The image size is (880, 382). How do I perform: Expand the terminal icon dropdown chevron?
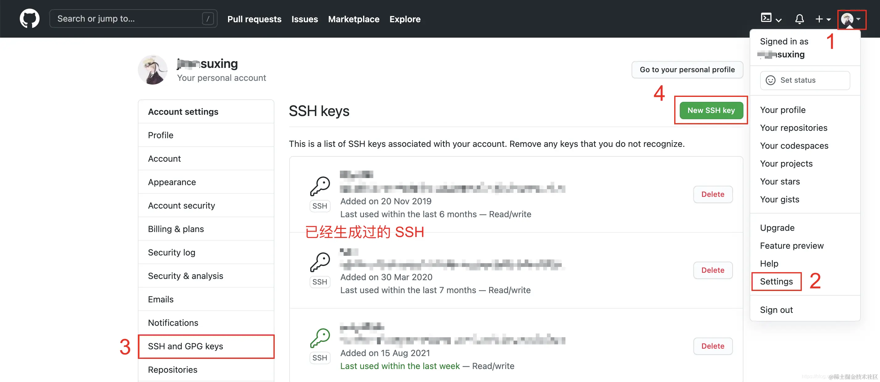(x=779, y=20)
